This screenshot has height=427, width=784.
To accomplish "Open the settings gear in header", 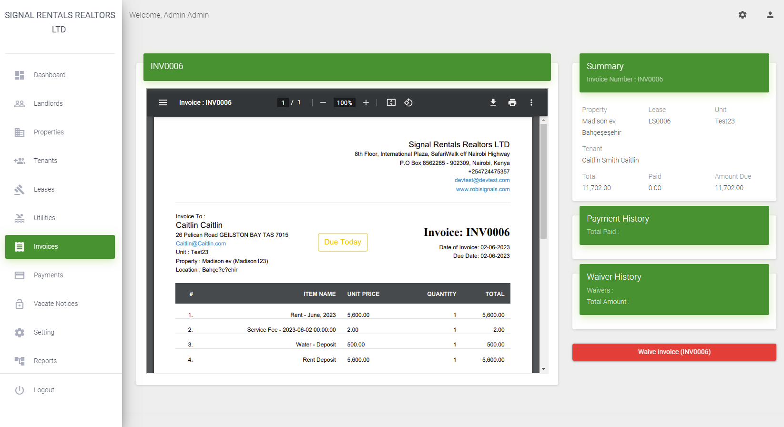I will tap(743, 15).
